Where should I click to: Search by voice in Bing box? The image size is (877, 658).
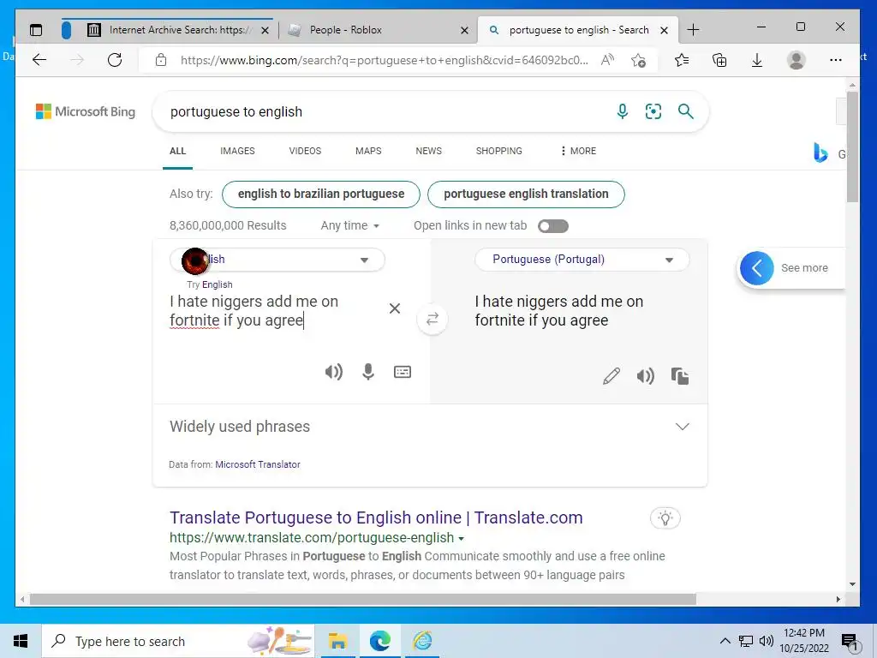[623, 111]
